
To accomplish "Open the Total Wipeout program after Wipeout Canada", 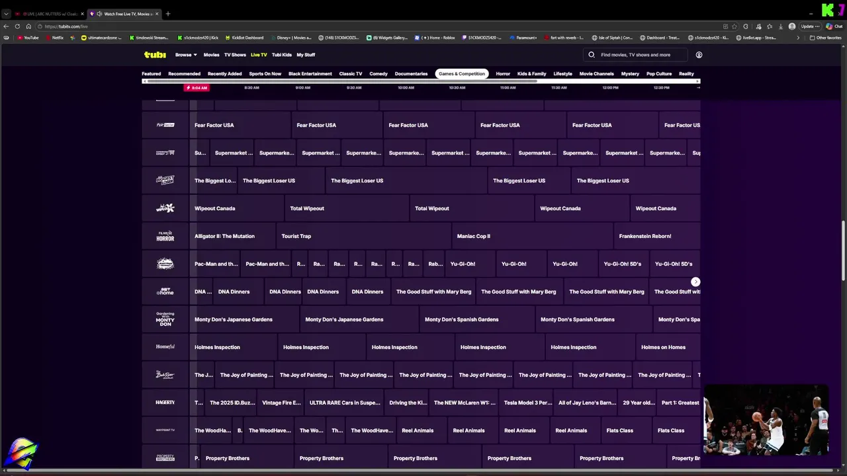I will pyautogui.click(x=347, y=208).
